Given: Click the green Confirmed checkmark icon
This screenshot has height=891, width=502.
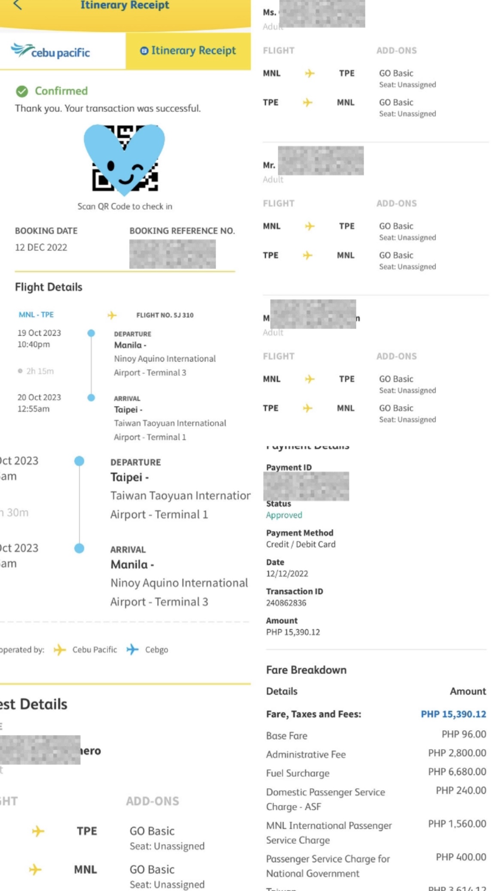Looking at the screenshot, I should pyautogui.click(x=22, y=91).
